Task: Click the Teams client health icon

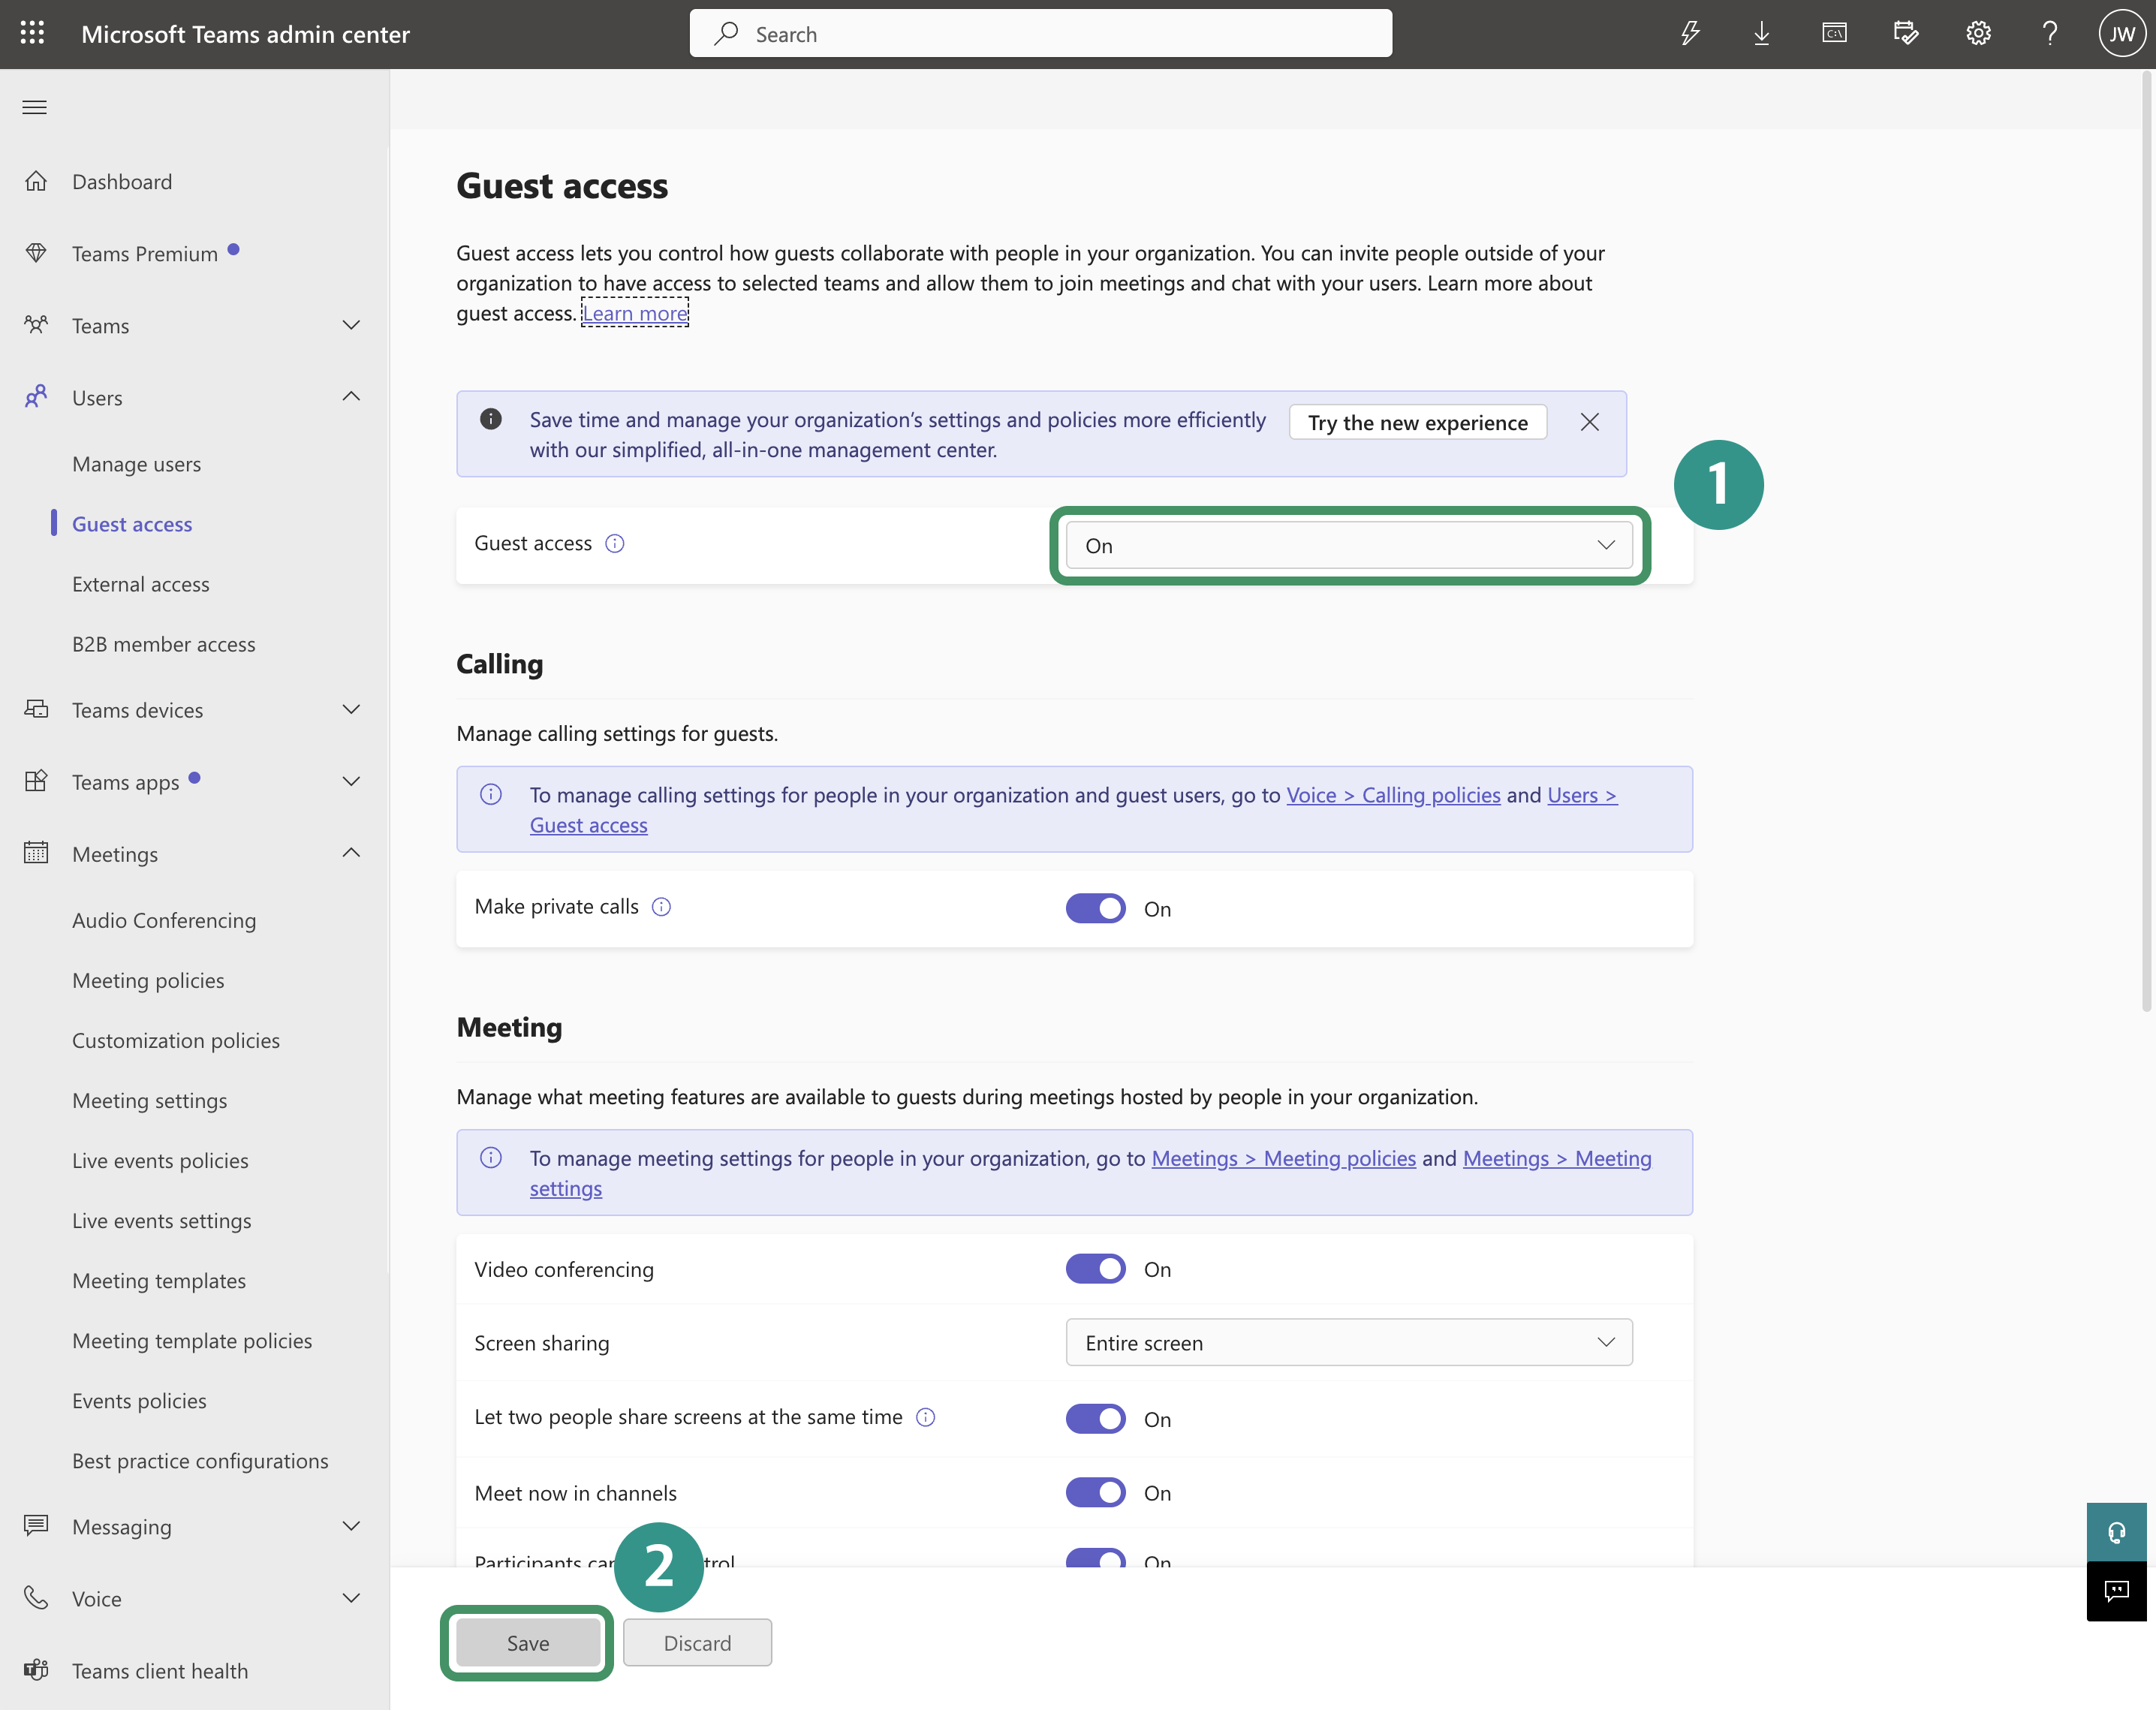Action: tap(36, 1670)
